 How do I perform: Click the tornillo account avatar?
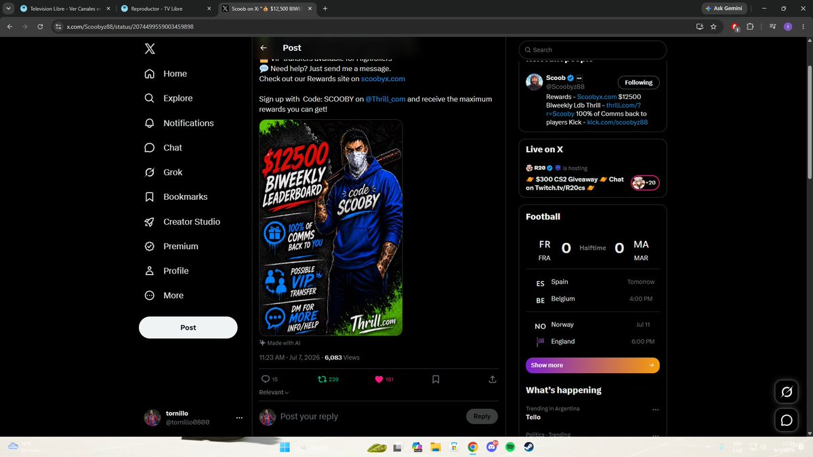click(x=152, y=418)
